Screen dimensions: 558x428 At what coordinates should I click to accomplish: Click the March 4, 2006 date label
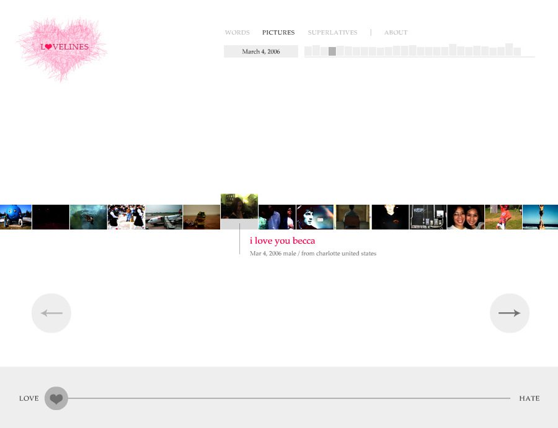260,51
